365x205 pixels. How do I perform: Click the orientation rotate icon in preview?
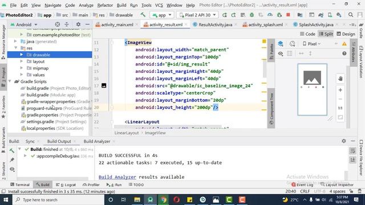[x=292, y=44]
